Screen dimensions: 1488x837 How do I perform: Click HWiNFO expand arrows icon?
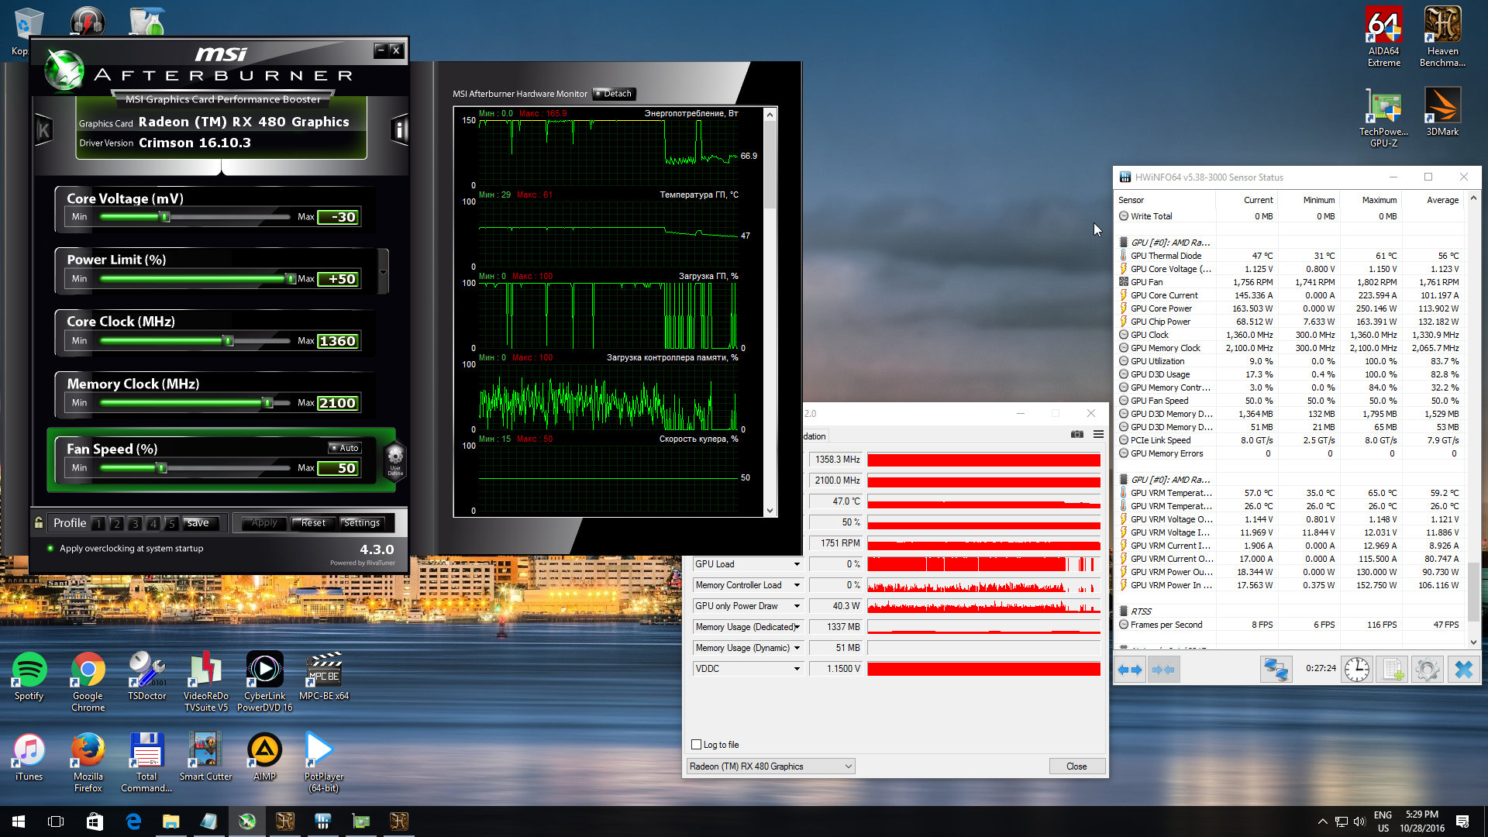tap(1130, 669)
